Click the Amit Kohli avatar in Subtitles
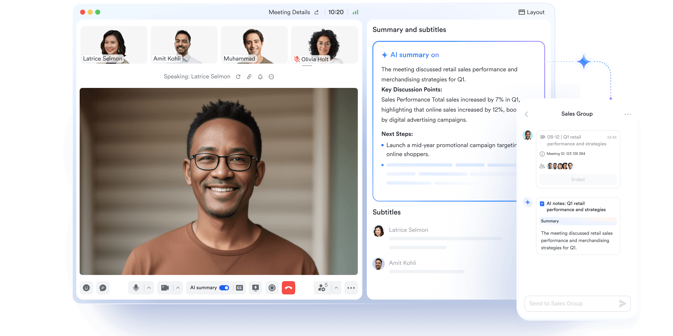Screen dimensions: 673x336 379,264
